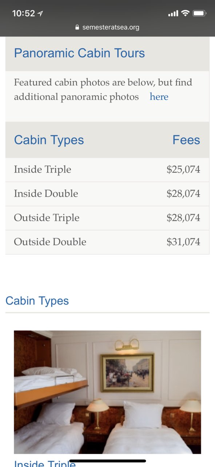This screenshot has height=467, width=215.
Task: Tap the Inside Triple caption link under the photo
Action: click(x=45, y=463)
